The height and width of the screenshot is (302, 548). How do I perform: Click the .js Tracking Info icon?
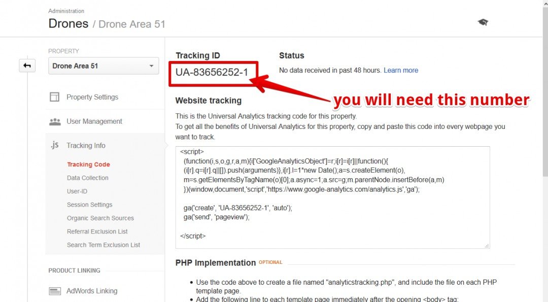(x=54, y=145)
